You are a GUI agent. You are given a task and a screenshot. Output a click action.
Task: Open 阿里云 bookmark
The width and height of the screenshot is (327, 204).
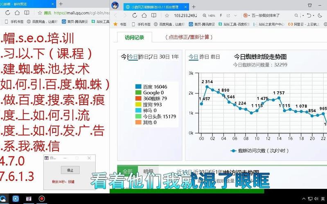[304, 24]
